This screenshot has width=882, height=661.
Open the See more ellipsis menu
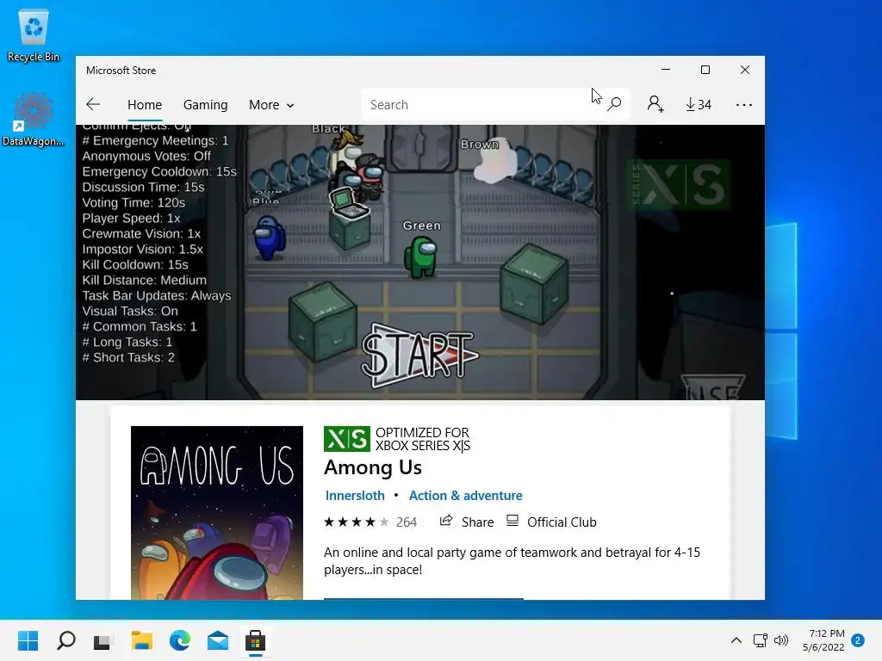[x=743, y=104]
